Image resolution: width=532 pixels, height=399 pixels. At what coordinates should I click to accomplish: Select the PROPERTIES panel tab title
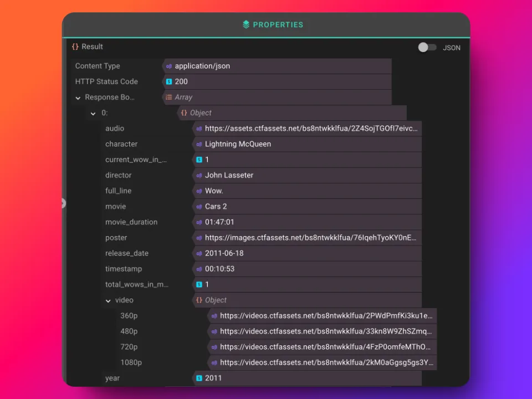coord(278,25)
